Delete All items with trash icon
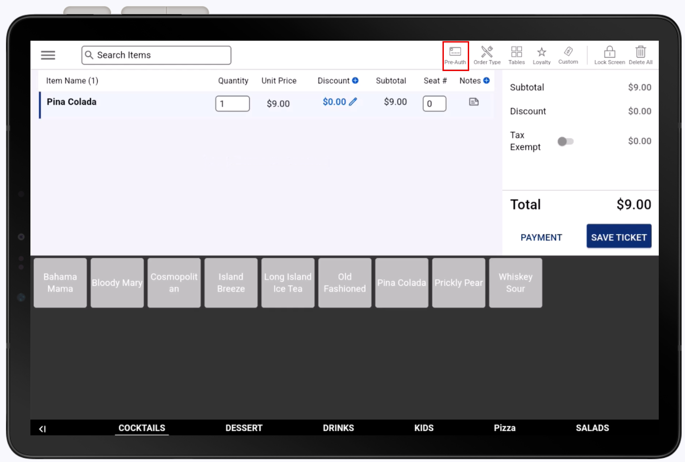 tap(641, 56)
